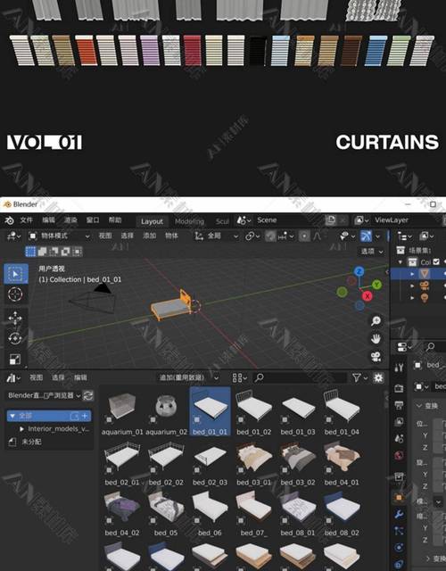Click the viewport zoom magnifier icon

click(376, 321)
